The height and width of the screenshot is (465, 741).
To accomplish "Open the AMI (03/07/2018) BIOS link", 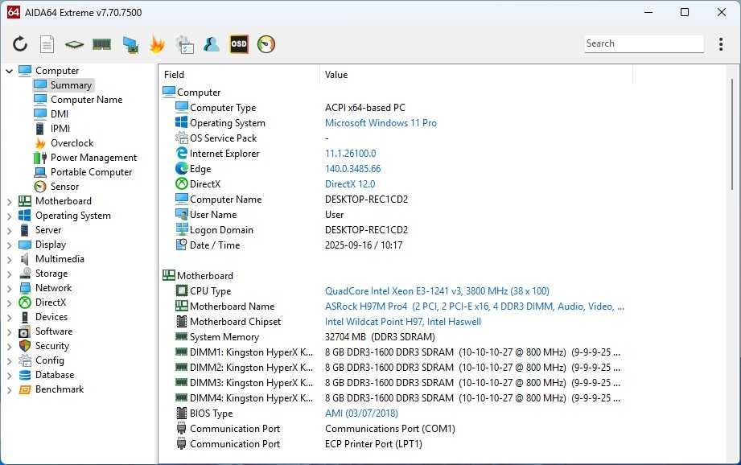I will 361,414.
